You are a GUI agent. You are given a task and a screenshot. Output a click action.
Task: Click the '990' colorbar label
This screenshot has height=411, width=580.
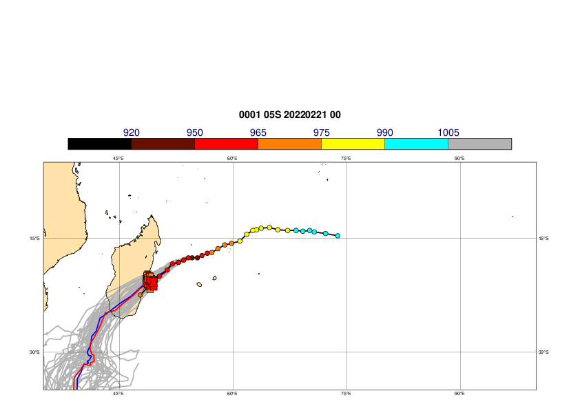coord(384,132)
